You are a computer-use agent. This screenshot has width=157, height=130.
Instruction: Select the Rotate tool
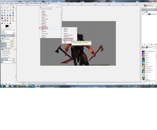pyautogui.click(x=13, y=13)
